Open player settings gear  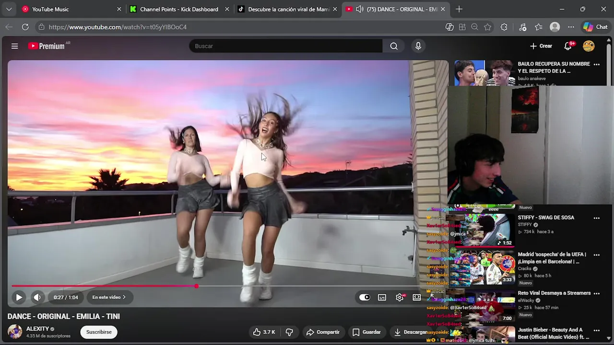pyautogui.click(x=400, y=297)
